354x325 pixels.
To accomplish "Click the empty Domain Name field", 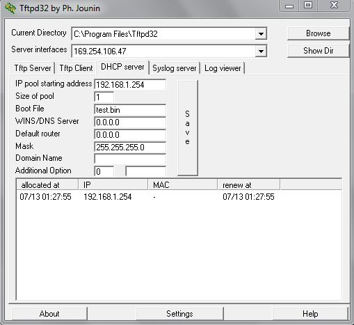I will tap(130, 159).
